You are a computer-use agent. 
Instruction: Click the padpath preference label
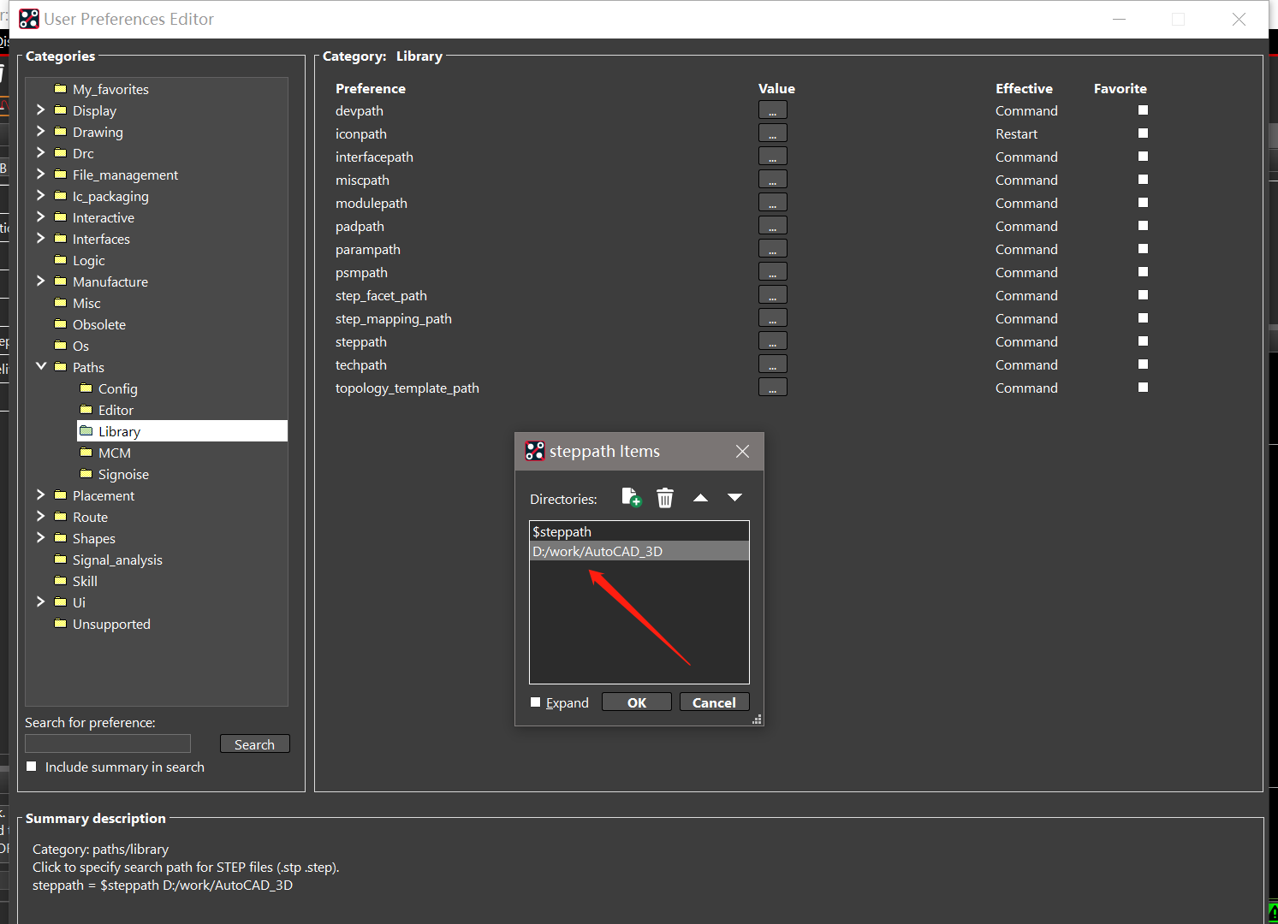pyautogui.click(x=360, y=226)
